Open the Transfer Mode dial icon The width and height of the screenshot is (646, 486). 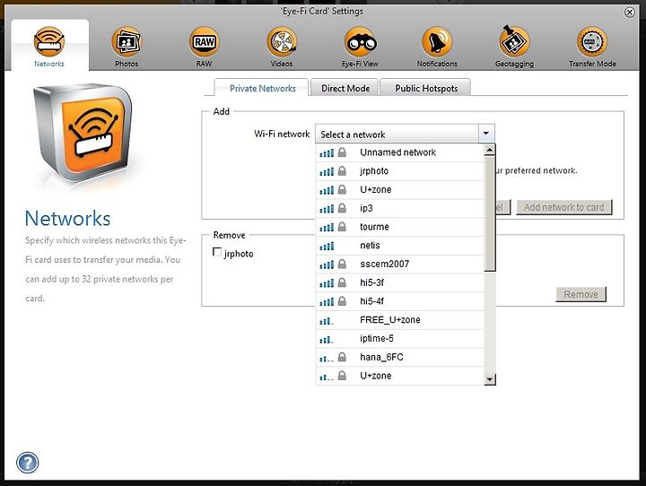coord(592,41)
